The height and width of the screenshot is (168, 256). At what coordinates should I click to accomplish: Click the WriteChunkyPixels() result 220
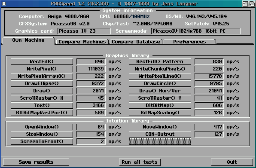tap(209, 69)
